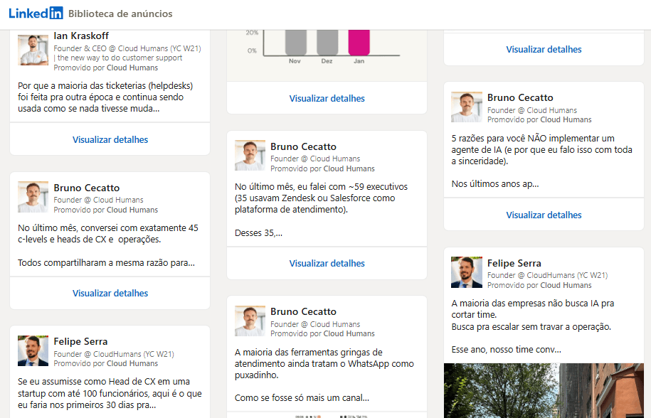Click 'Founder @ CloudHumans (YC W21)' on Head de CX ad

114,354
